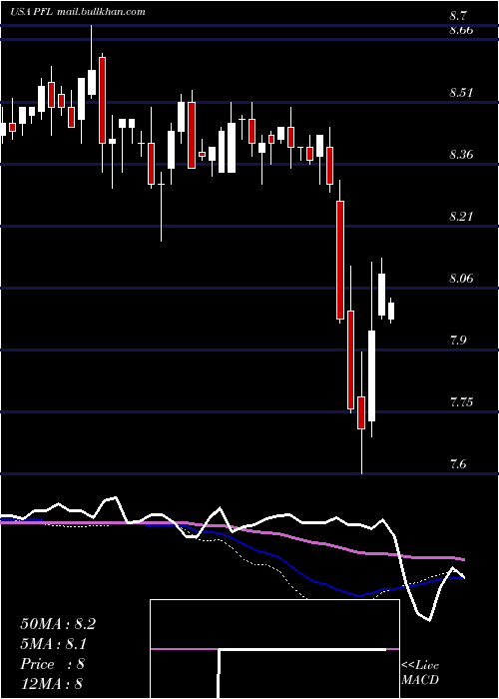Image resolution: width=499 pixels, height=699 pixels.
Task: Click the 8.06 price axis label
Action: (461, 279)
